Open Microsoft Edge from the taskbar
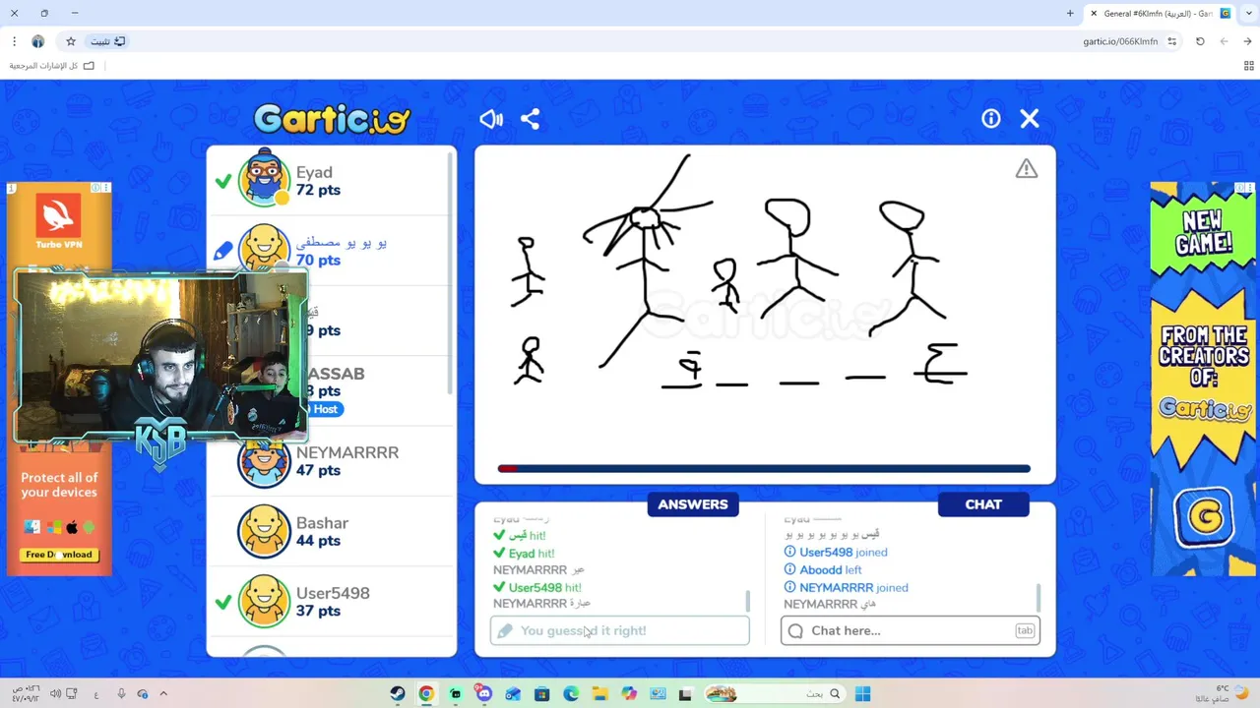Image resolution: width=1260 pixels, height=708 pixels. [x=571, y=693]
